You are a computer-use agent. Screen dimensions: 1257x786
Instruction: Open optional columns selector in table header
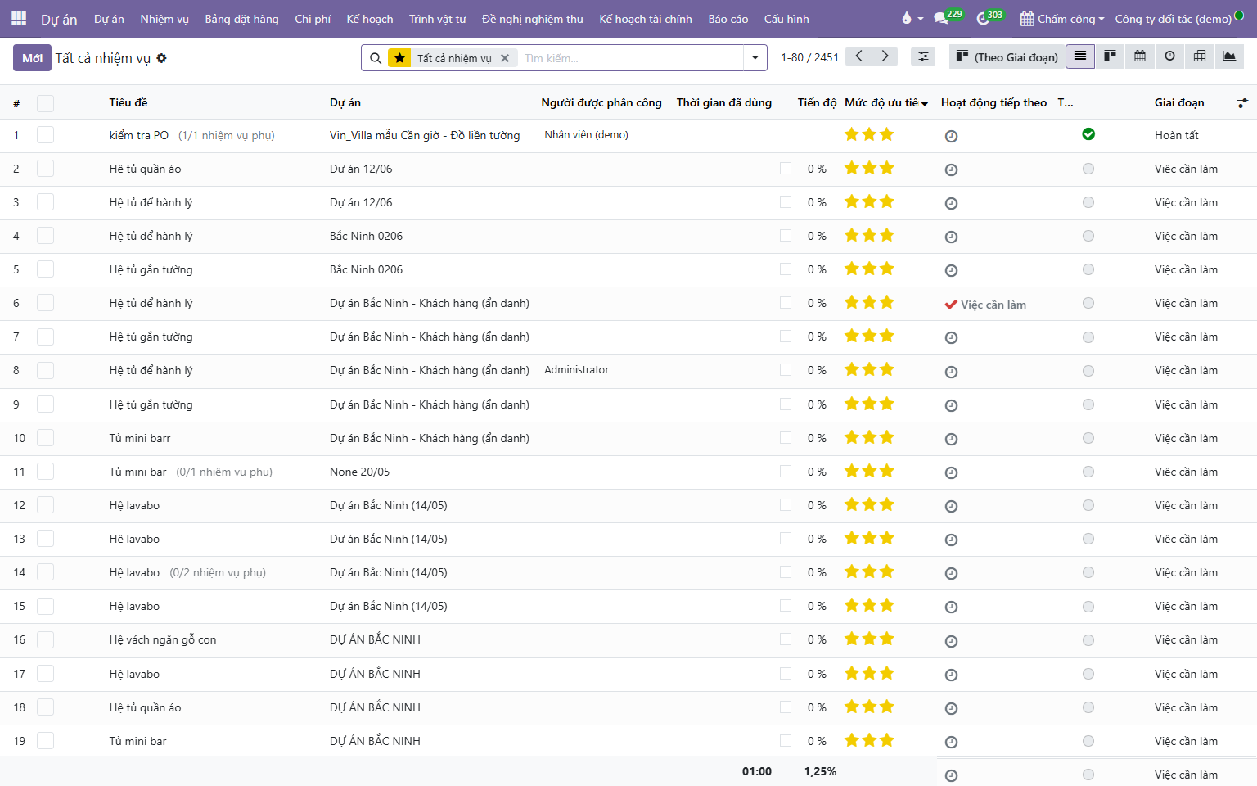pyautogui.click(x=1242, y=103)
